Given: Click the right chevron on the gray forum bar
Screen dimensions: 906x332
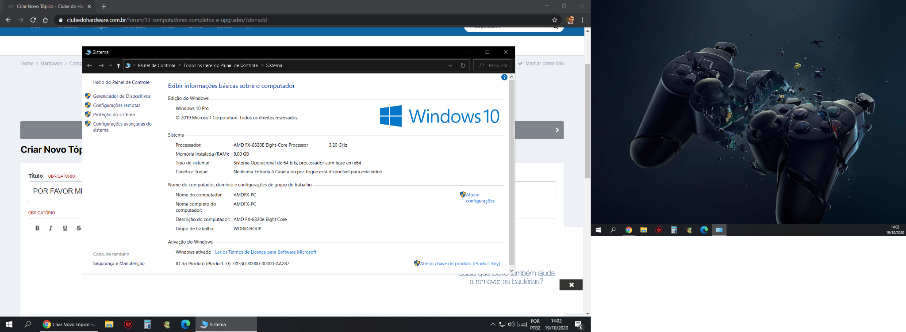Looking at the screenshot, I should 557,130.
